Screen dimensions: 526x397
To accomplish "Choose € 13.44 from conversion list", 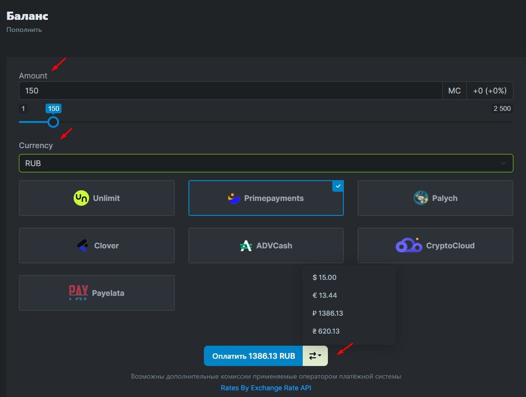I will coord(325,295).
